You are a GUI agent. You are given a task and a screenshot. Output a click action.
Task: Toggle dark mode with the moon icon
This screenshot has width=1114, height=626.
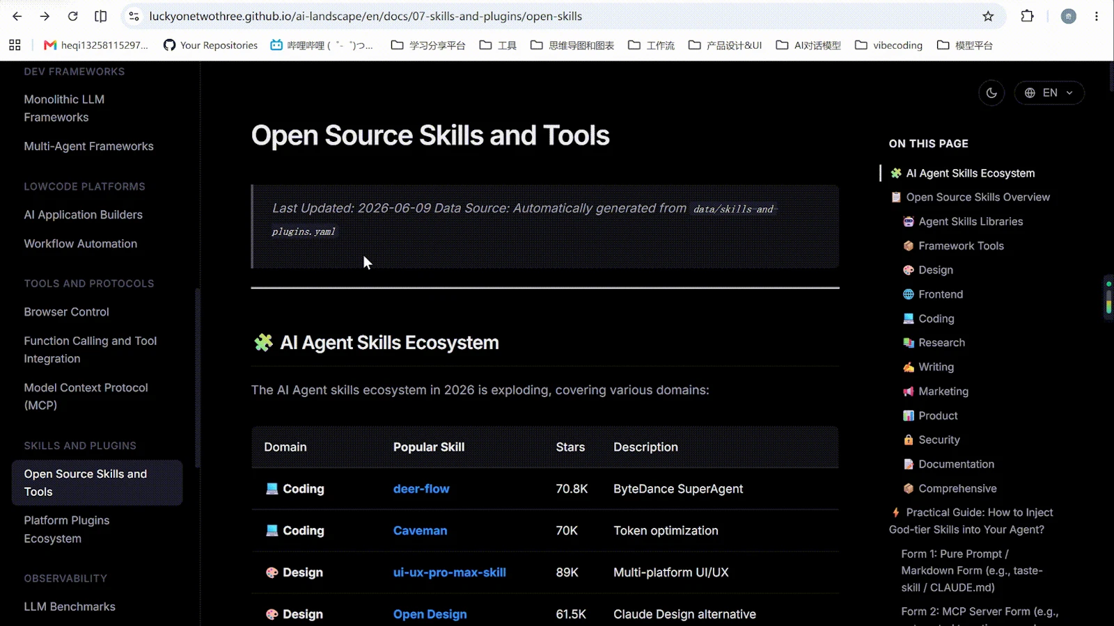tap(991, 93)
